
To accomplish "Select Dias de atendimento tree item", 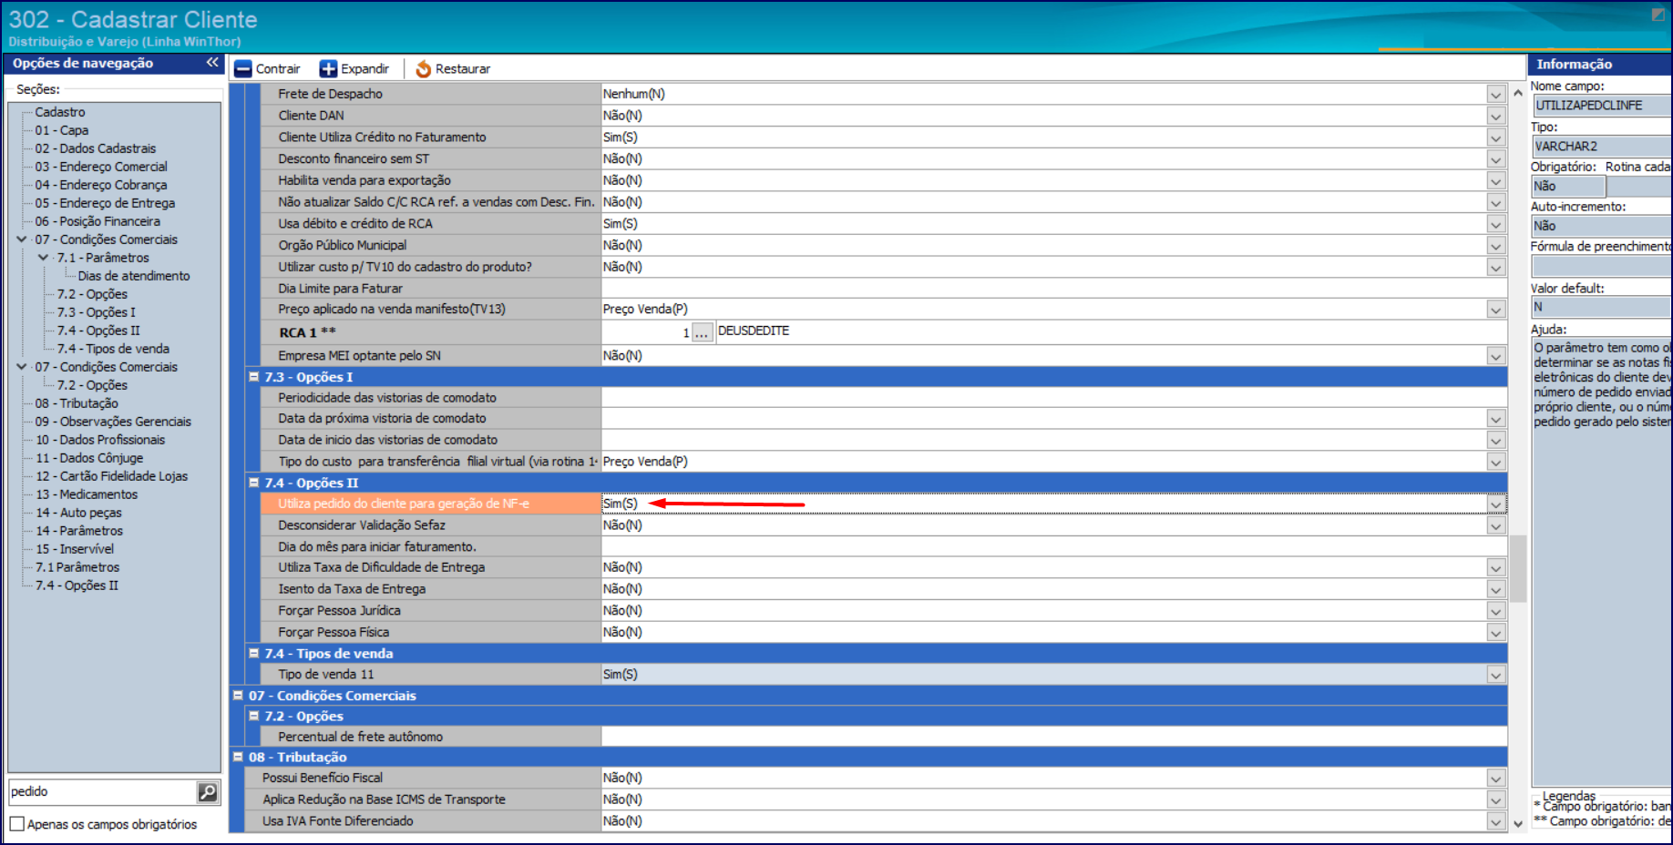I will 134,276.
